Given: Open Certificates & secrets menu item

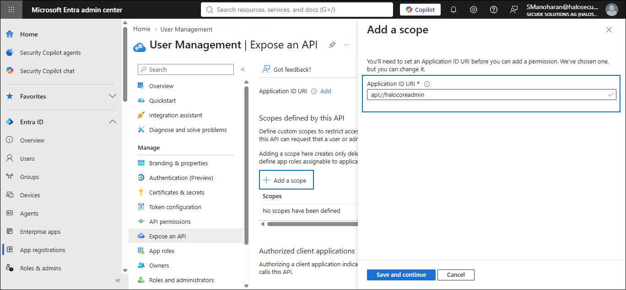Looking at the screenshot, I should (x=177, y=192).
